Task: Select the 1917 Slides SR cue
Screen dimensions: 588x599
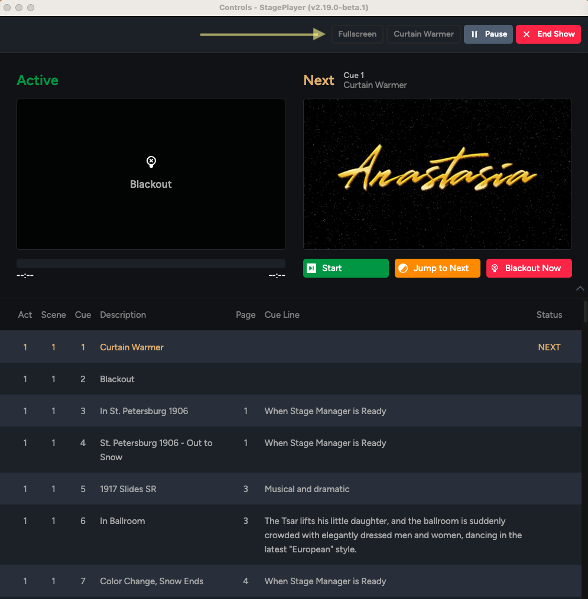Action: (x=291, y=489)
